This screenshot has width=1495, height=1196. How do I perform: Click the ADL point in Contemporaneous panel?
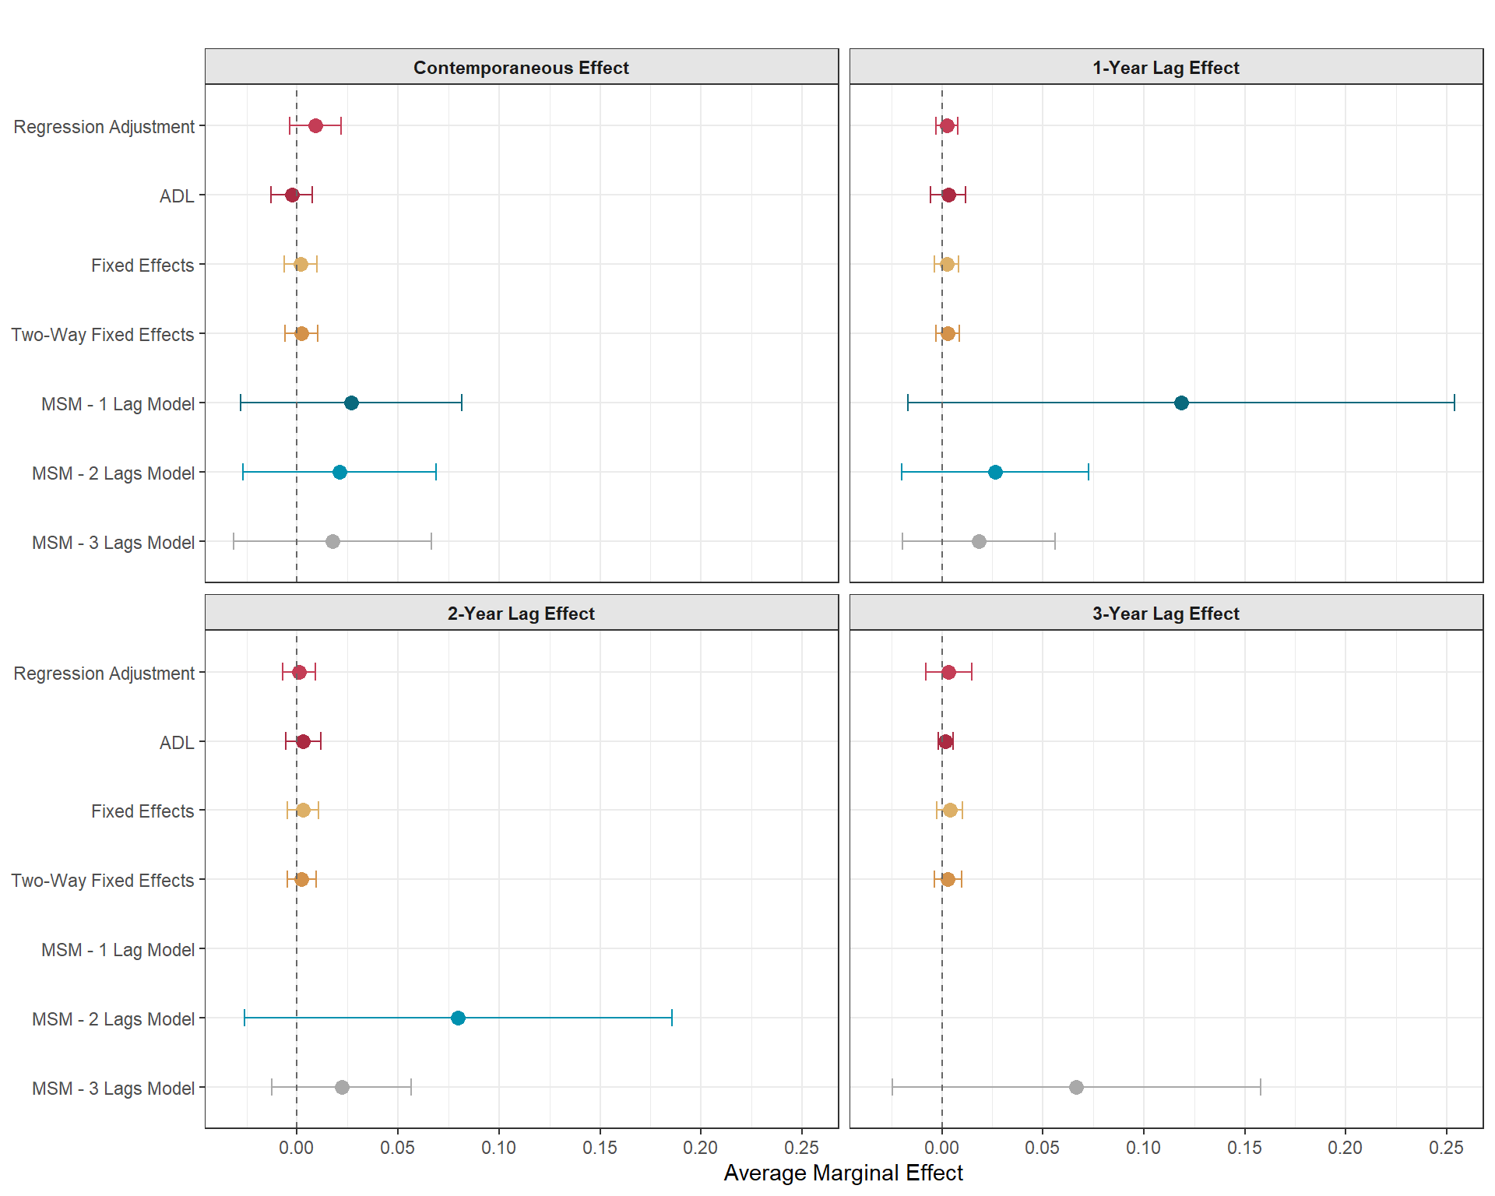[292, 195]
